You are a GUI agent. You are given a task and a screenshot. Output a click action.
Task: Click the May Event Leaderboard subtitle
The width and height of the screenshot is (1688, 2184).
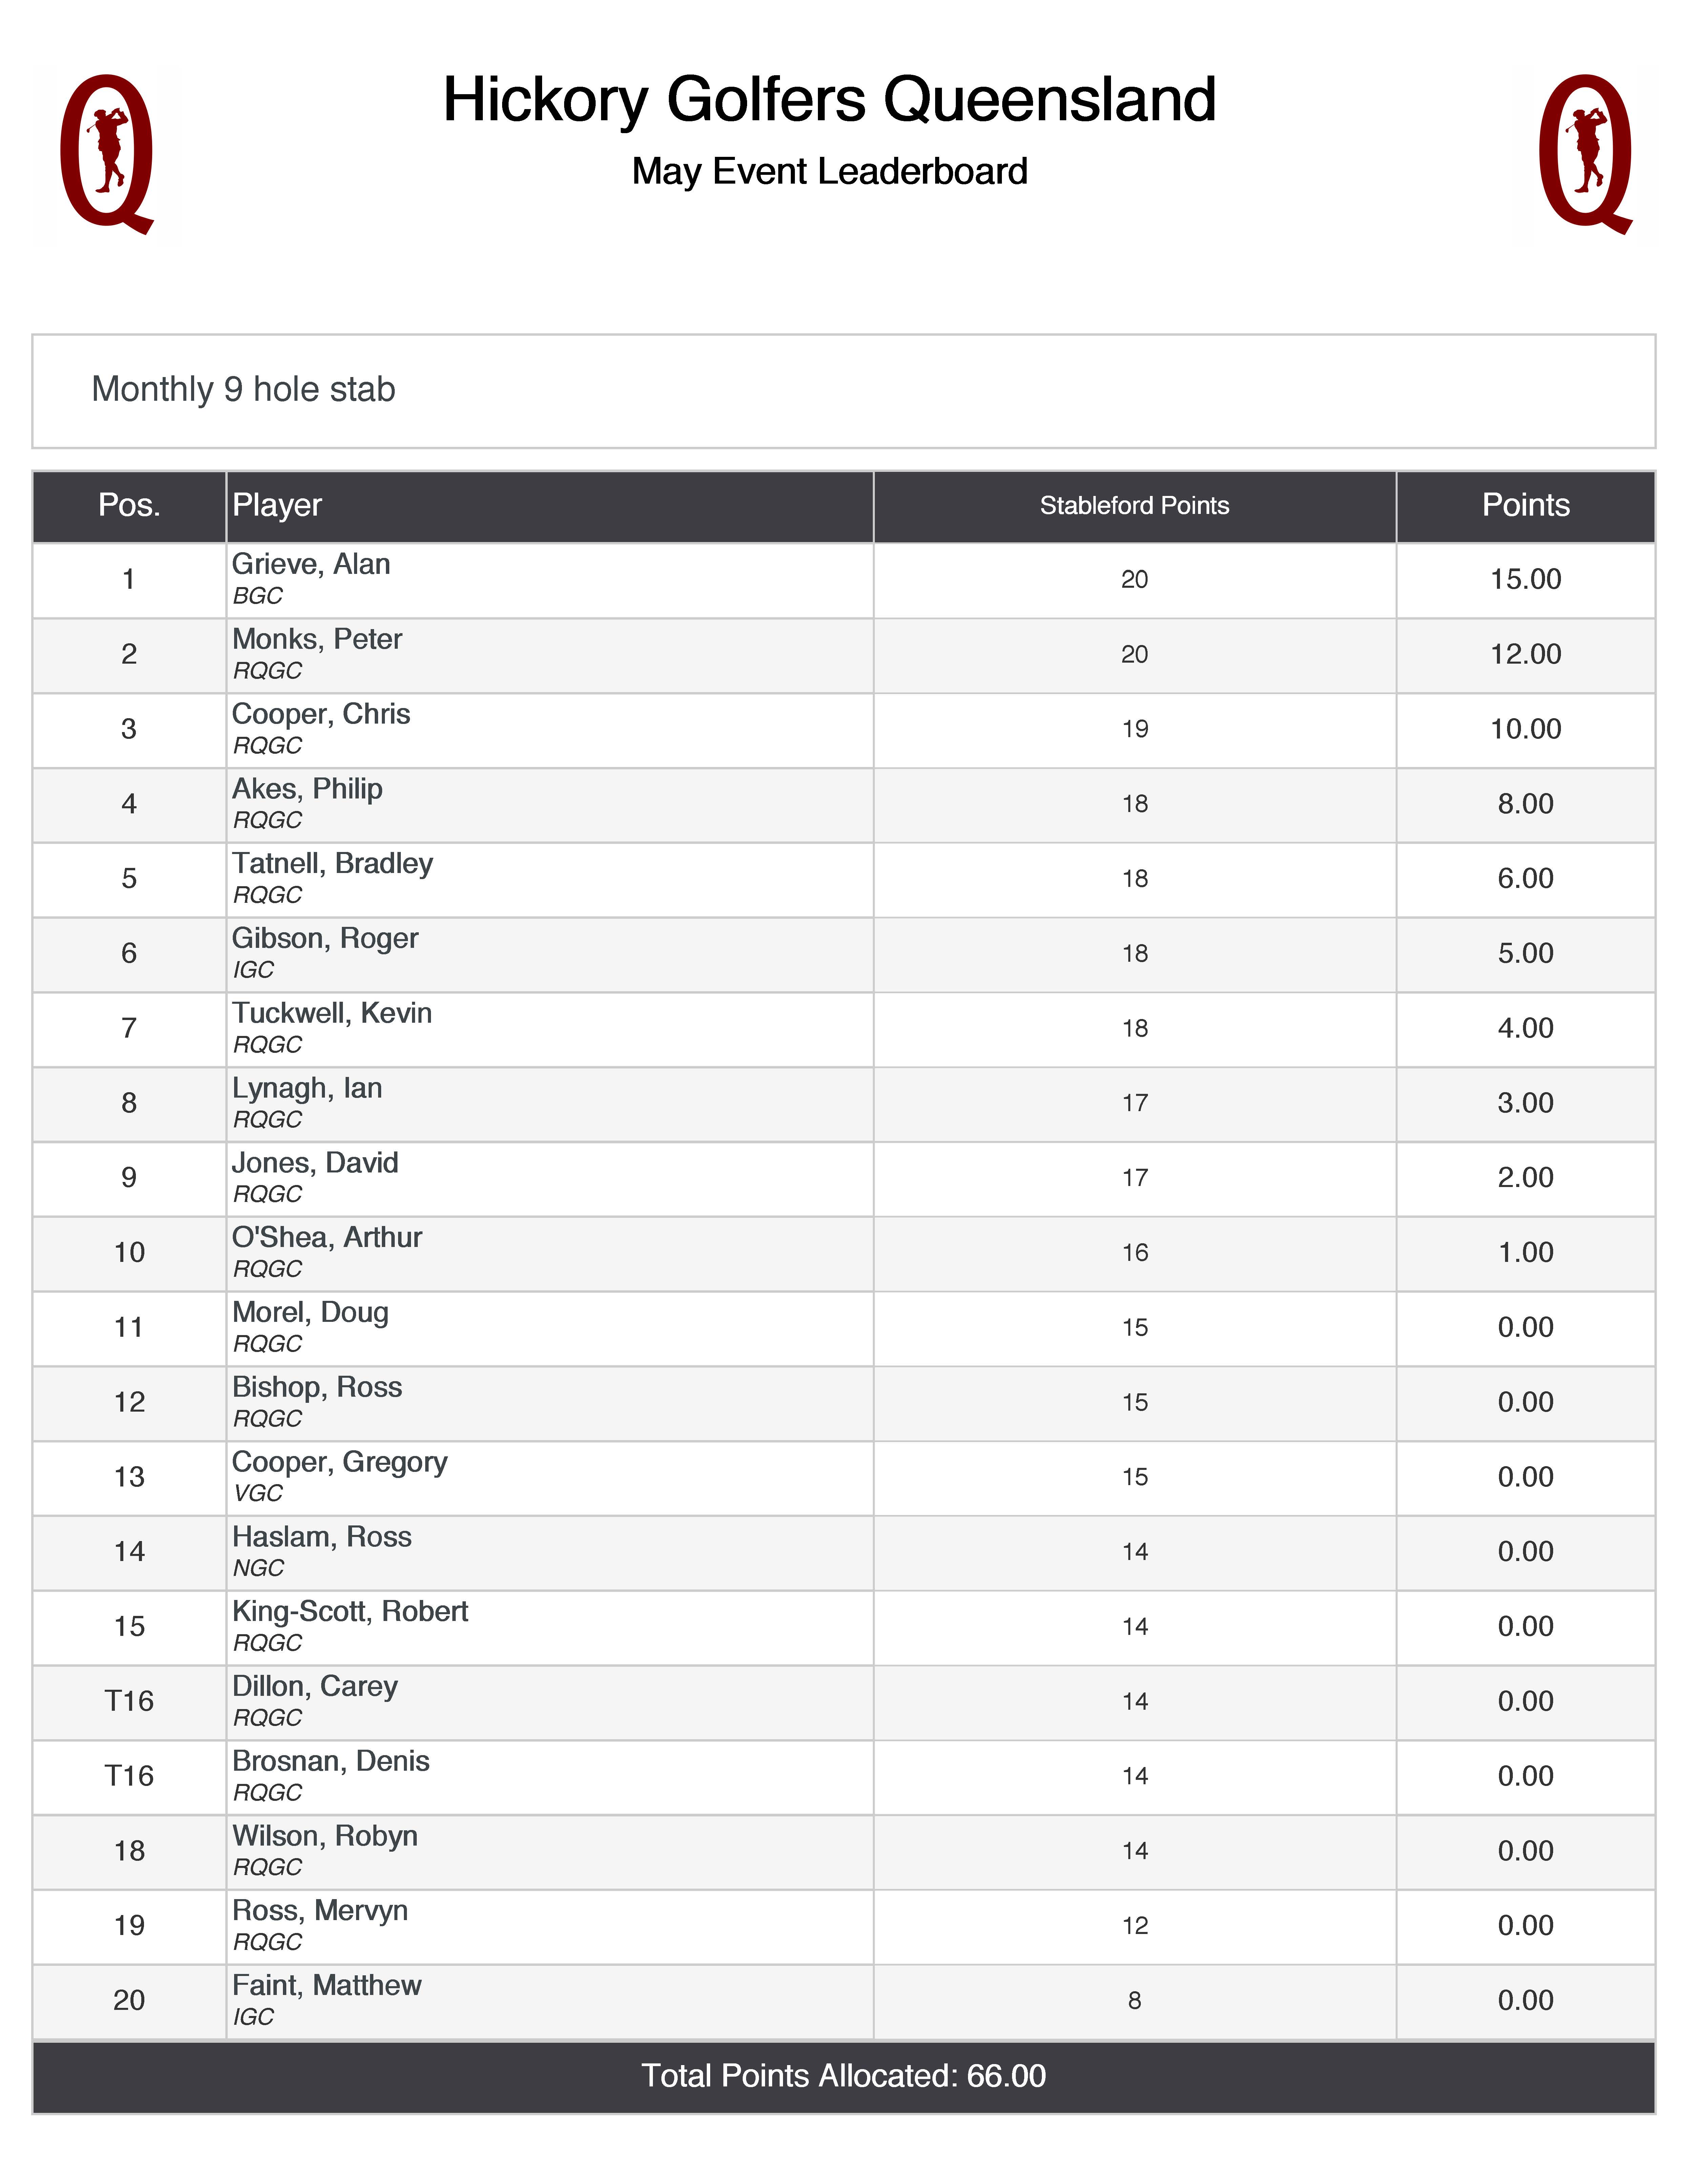pyautogui.click(x=829, y=172)
